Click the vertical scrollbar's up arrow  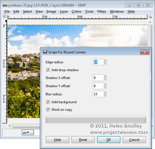[150, 22]
